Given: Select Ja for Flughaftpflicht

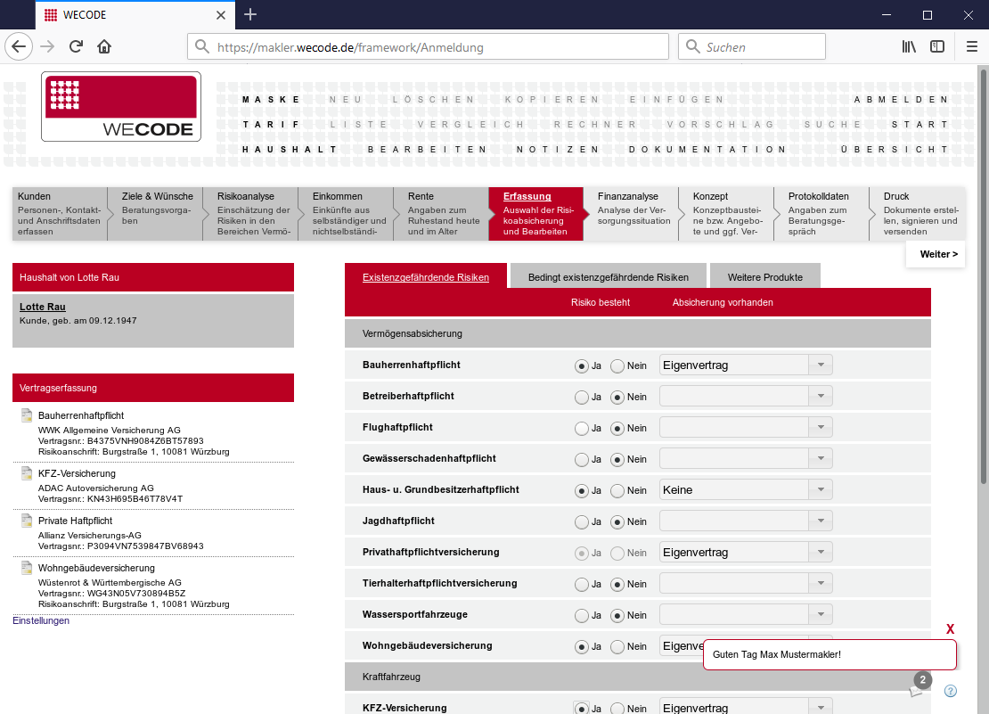Looking at the screenshot, I should click(x=582, y=428).
